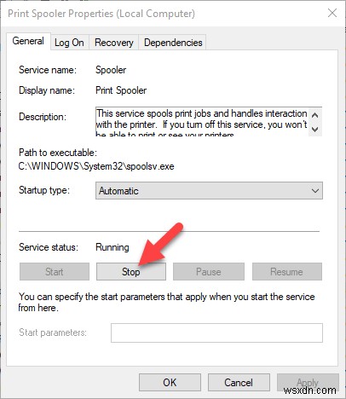Stop the Print Spooler service
346x399 pixels.
tap(131, 272)
